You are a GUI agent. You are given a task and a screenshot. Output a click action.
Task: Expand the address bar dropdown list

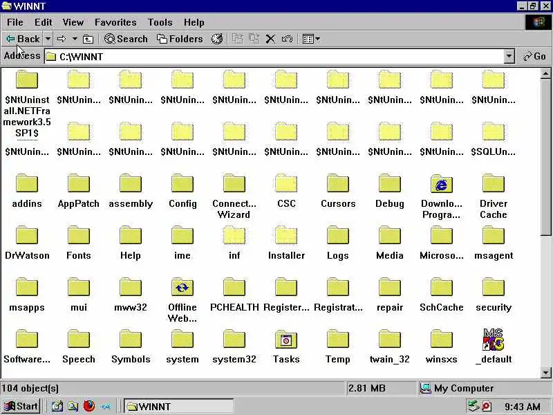[509, 57]
